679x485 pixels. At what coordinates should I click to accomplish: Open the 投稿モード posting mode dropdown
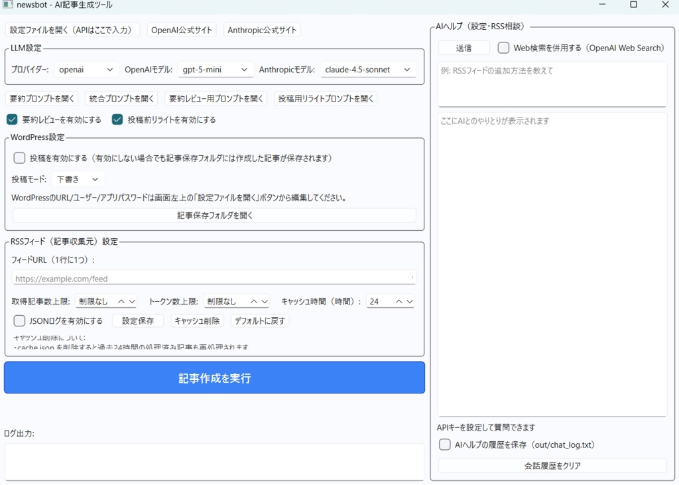pyautogui.click(x=78, y=178)
